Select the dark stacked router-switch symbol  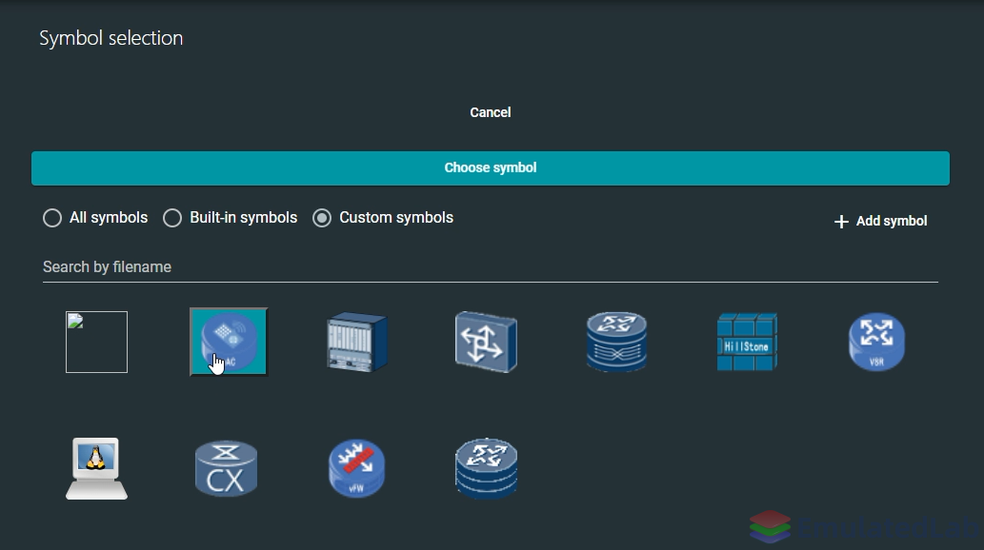click(x=617, y=342)
